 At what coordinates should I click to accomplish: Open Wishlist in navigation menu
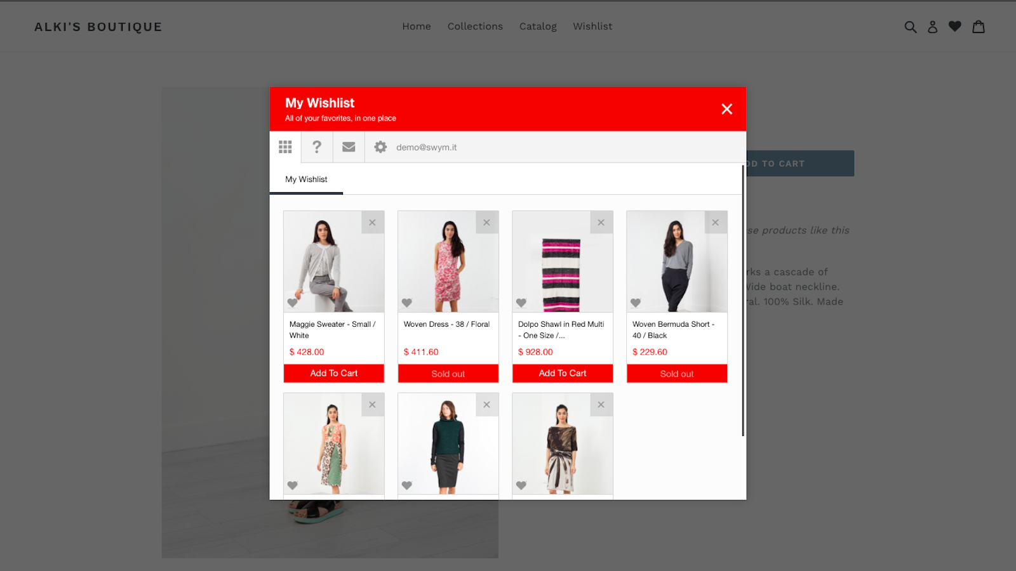click(x=592, y=27)
